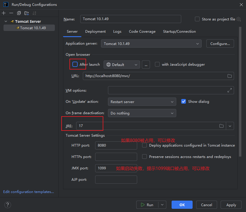Image resolution: width=246 pixels, height=212 pixels.
Task: Click the Apply button
Action: pyautogui.click(x=231, y=205)
